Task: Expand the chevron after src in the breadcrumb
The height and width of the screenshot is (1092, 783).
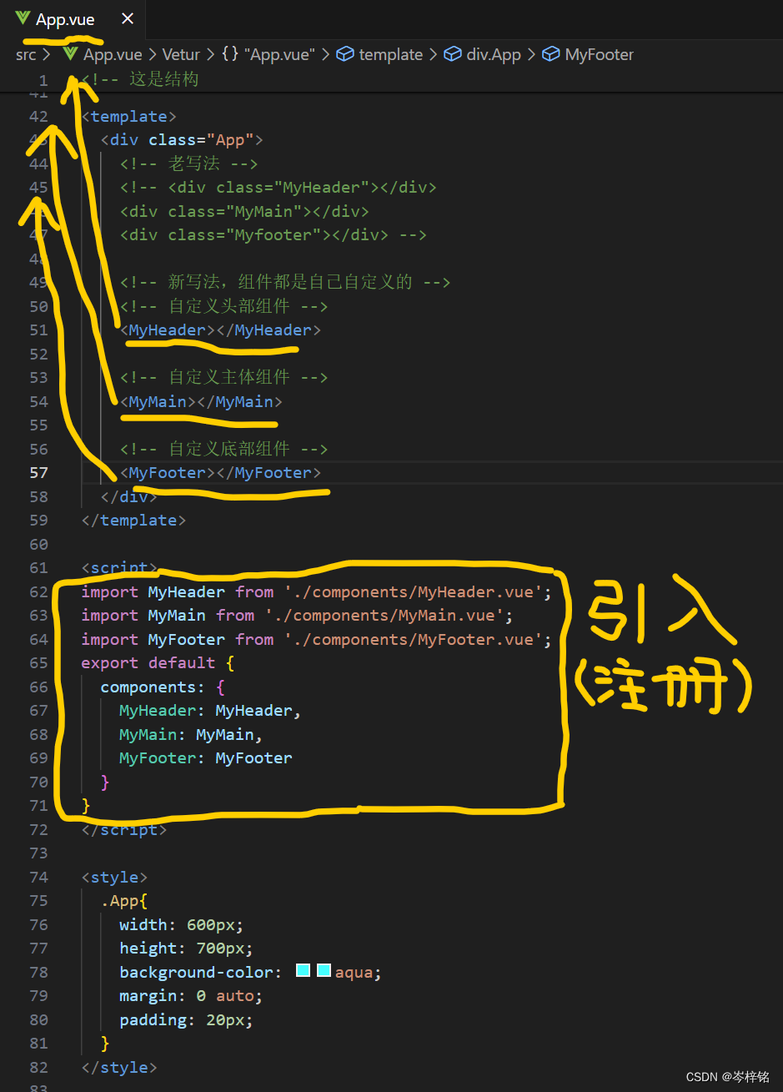Action: (45, 53)
